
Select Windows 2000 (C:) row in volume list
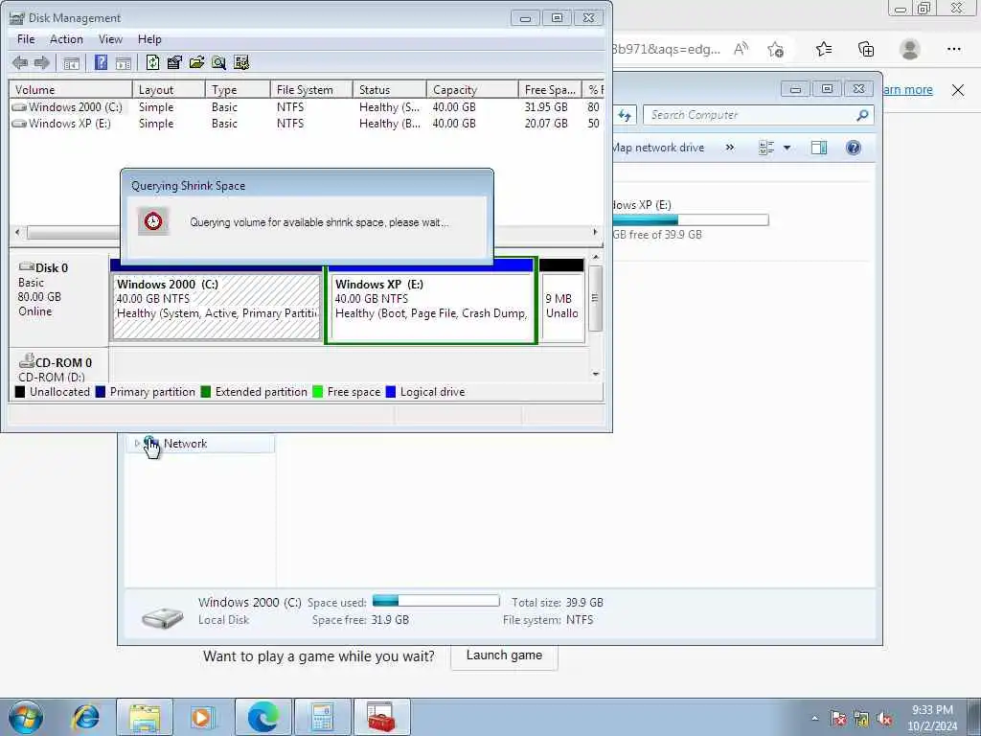(307, 107)
